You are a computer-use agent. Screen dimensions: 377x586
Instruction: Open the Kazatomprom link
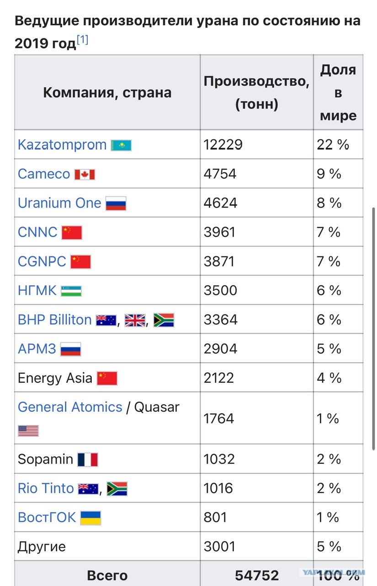pyautogui.click(x=62, y=145)
